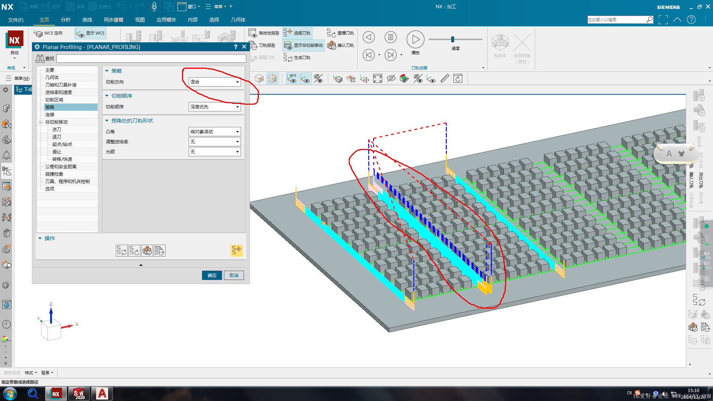Image resolution: width=713 pixels, height=401 pixels.
Task: Toggle the MCS display icon in the view toolbar
Action: (292, 79)
